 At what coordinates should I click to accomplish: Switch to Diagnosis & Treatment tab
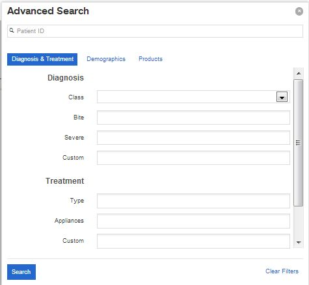click(42, 59)
